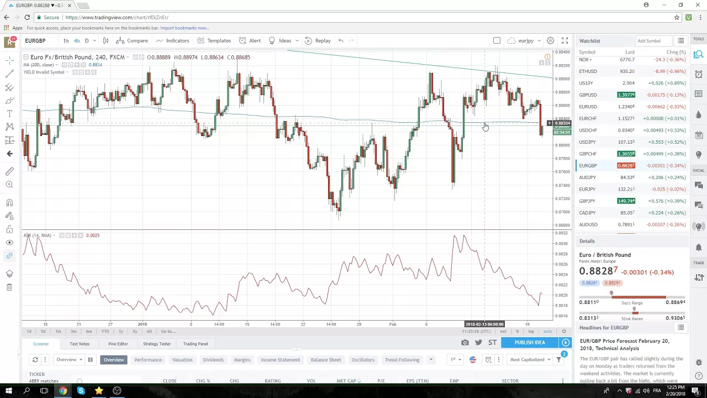Toggle log scale on price axis

(x=531, y=331)
